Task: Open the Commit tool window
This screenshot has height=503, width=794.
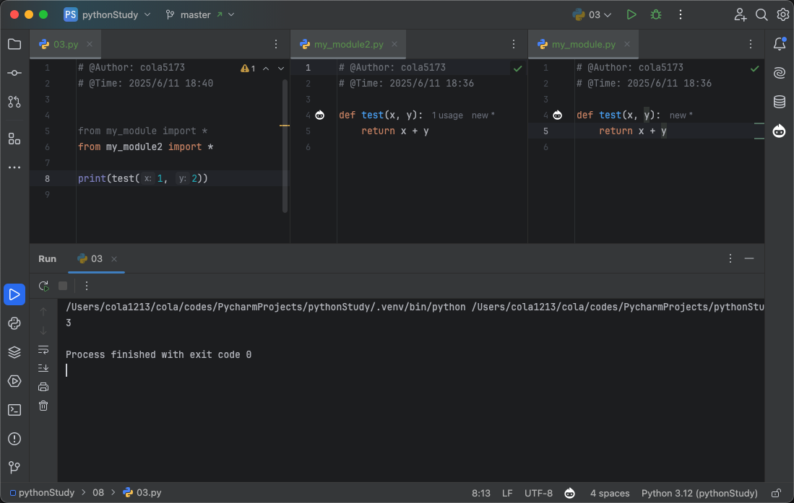Action: coord(14,73)
